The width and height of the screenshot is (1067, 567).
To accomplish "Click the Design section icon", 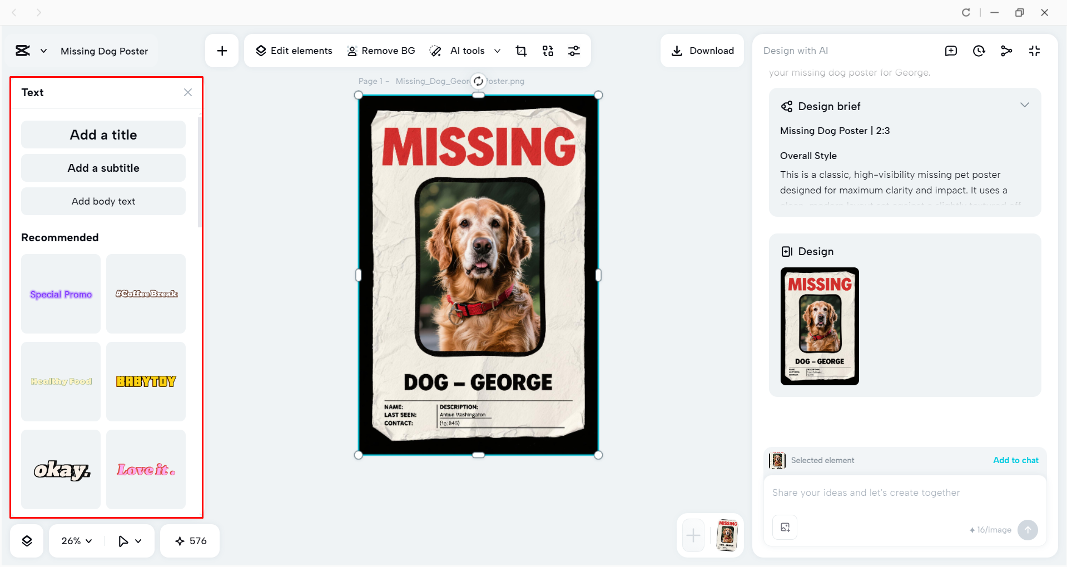I will point(787,252).
